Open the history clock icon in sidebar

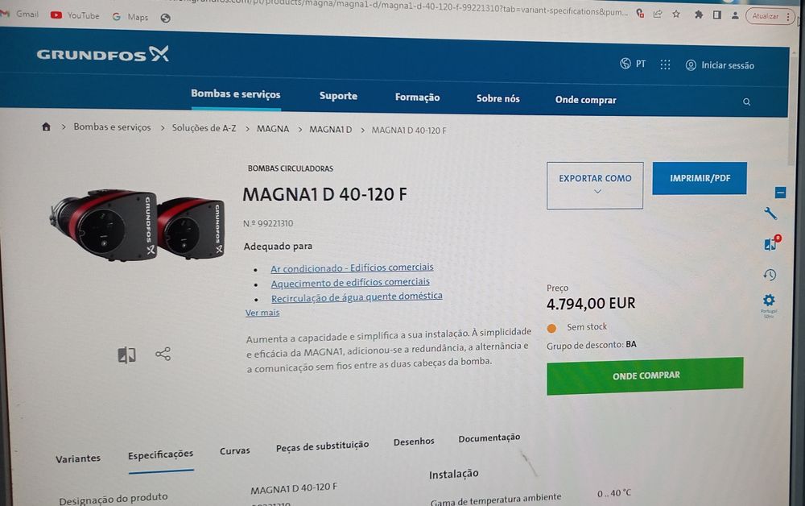[770, 275]
